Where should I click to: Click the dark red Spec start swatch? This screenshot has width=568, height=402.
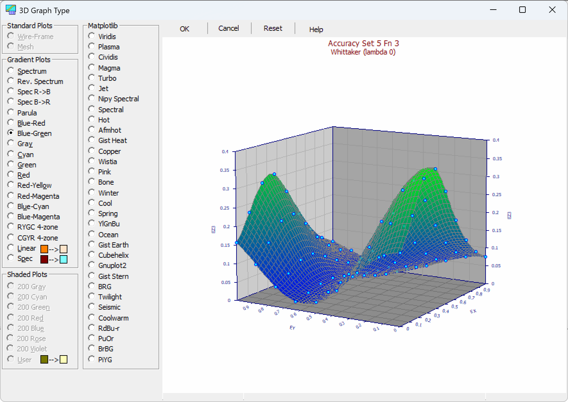44,259
